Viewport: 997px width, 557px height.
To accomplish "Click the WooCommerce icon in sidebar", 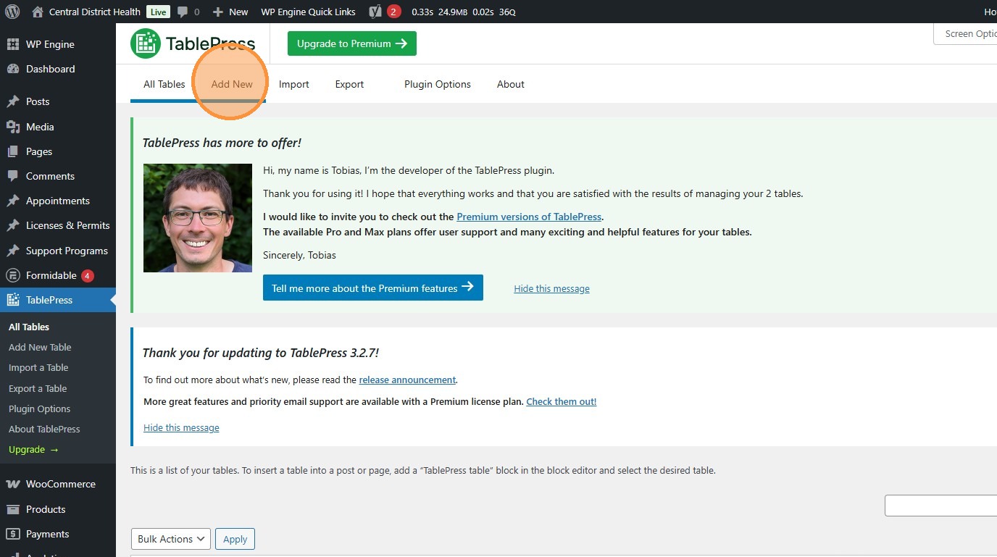I will click(x=12, y=484).
